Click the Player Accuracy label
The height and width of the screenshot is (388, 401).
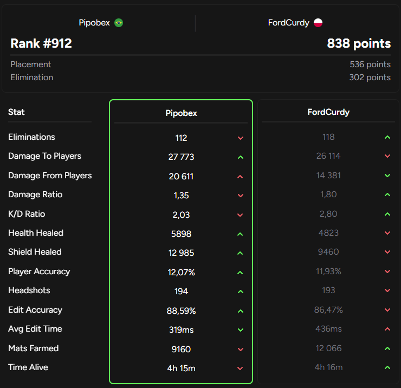pos(39,271)
